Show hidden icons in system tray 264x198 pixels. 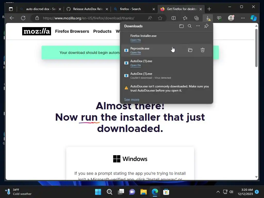(218, 192)
